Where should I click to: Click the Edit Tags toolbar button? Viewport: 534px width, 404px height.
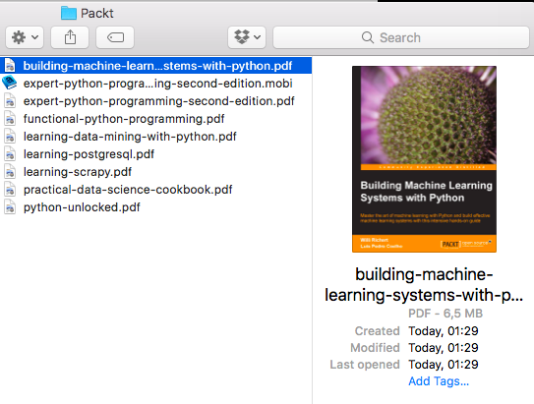click(x=115, y=37)
